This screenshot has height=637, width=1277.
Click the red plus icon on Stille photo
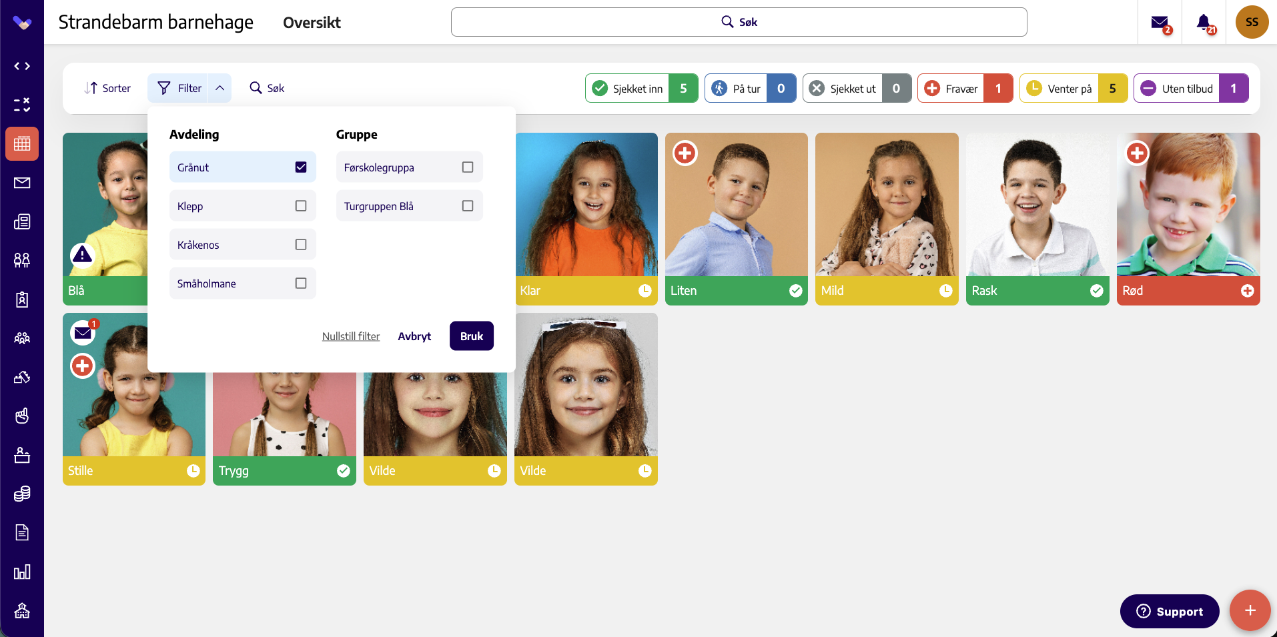click(x=83, y=366)
